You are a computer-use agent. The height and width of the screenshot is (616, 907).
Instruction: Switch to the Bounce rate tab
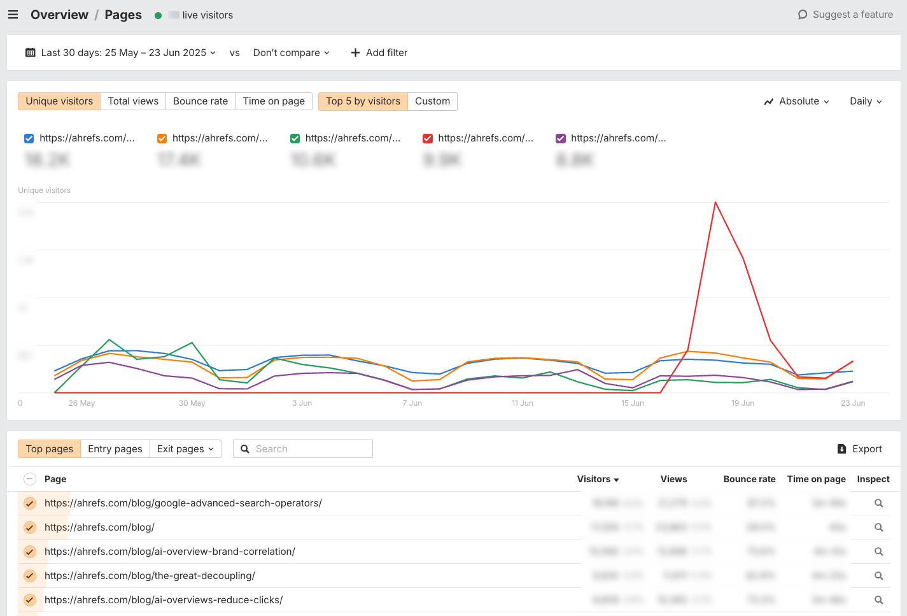(200, 101)
